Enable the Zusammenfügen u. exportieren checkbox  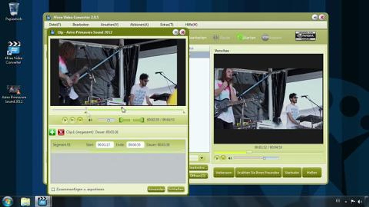click(x=53, y=189)
